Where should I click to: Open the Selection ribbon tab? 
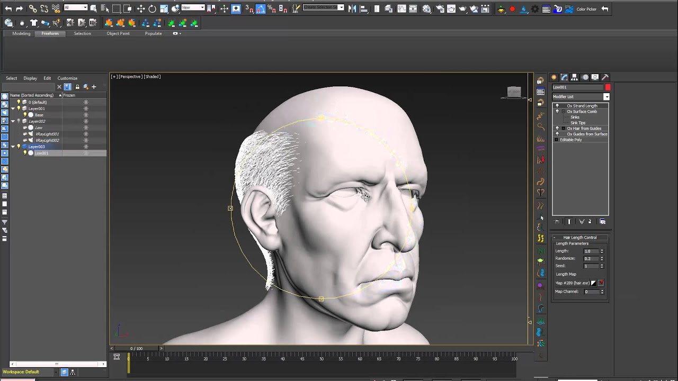pos(82,33)
